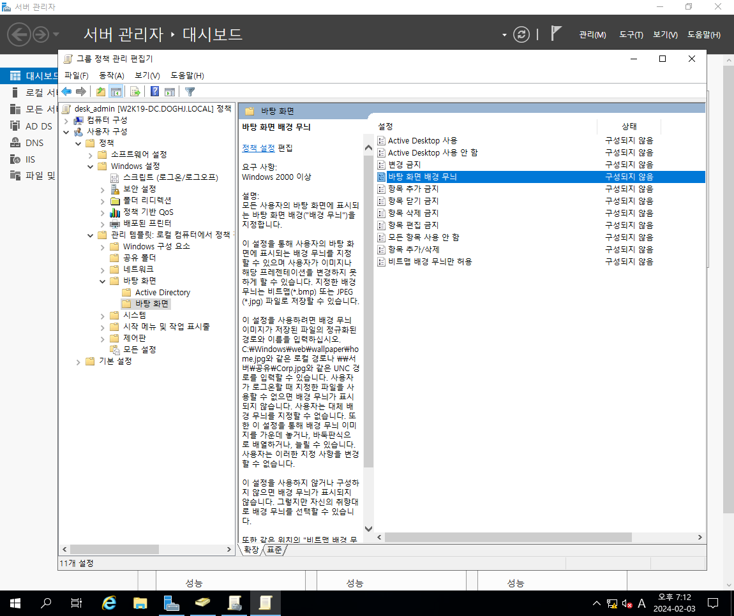Open taskbar search magnifier
The height and width of the screenshot is (616, 734).
(46, 603)
